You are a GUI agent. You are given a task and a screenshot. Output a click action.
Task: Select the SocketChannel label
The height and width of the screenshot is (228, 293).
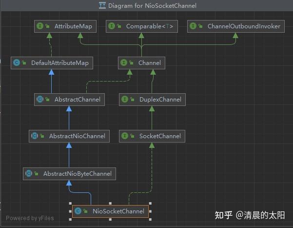160,136
